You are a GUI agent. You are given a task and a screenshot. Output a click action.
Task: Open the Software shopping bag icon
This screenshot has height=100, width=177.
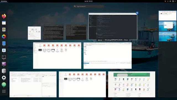(x=4, y=50)
